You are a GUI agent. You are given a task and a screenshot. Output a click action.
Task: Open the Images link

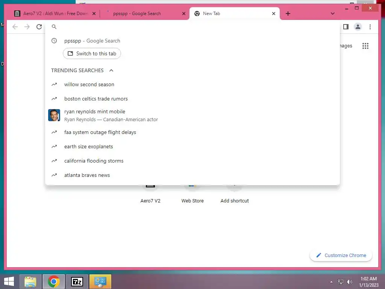tap(346, 46)
